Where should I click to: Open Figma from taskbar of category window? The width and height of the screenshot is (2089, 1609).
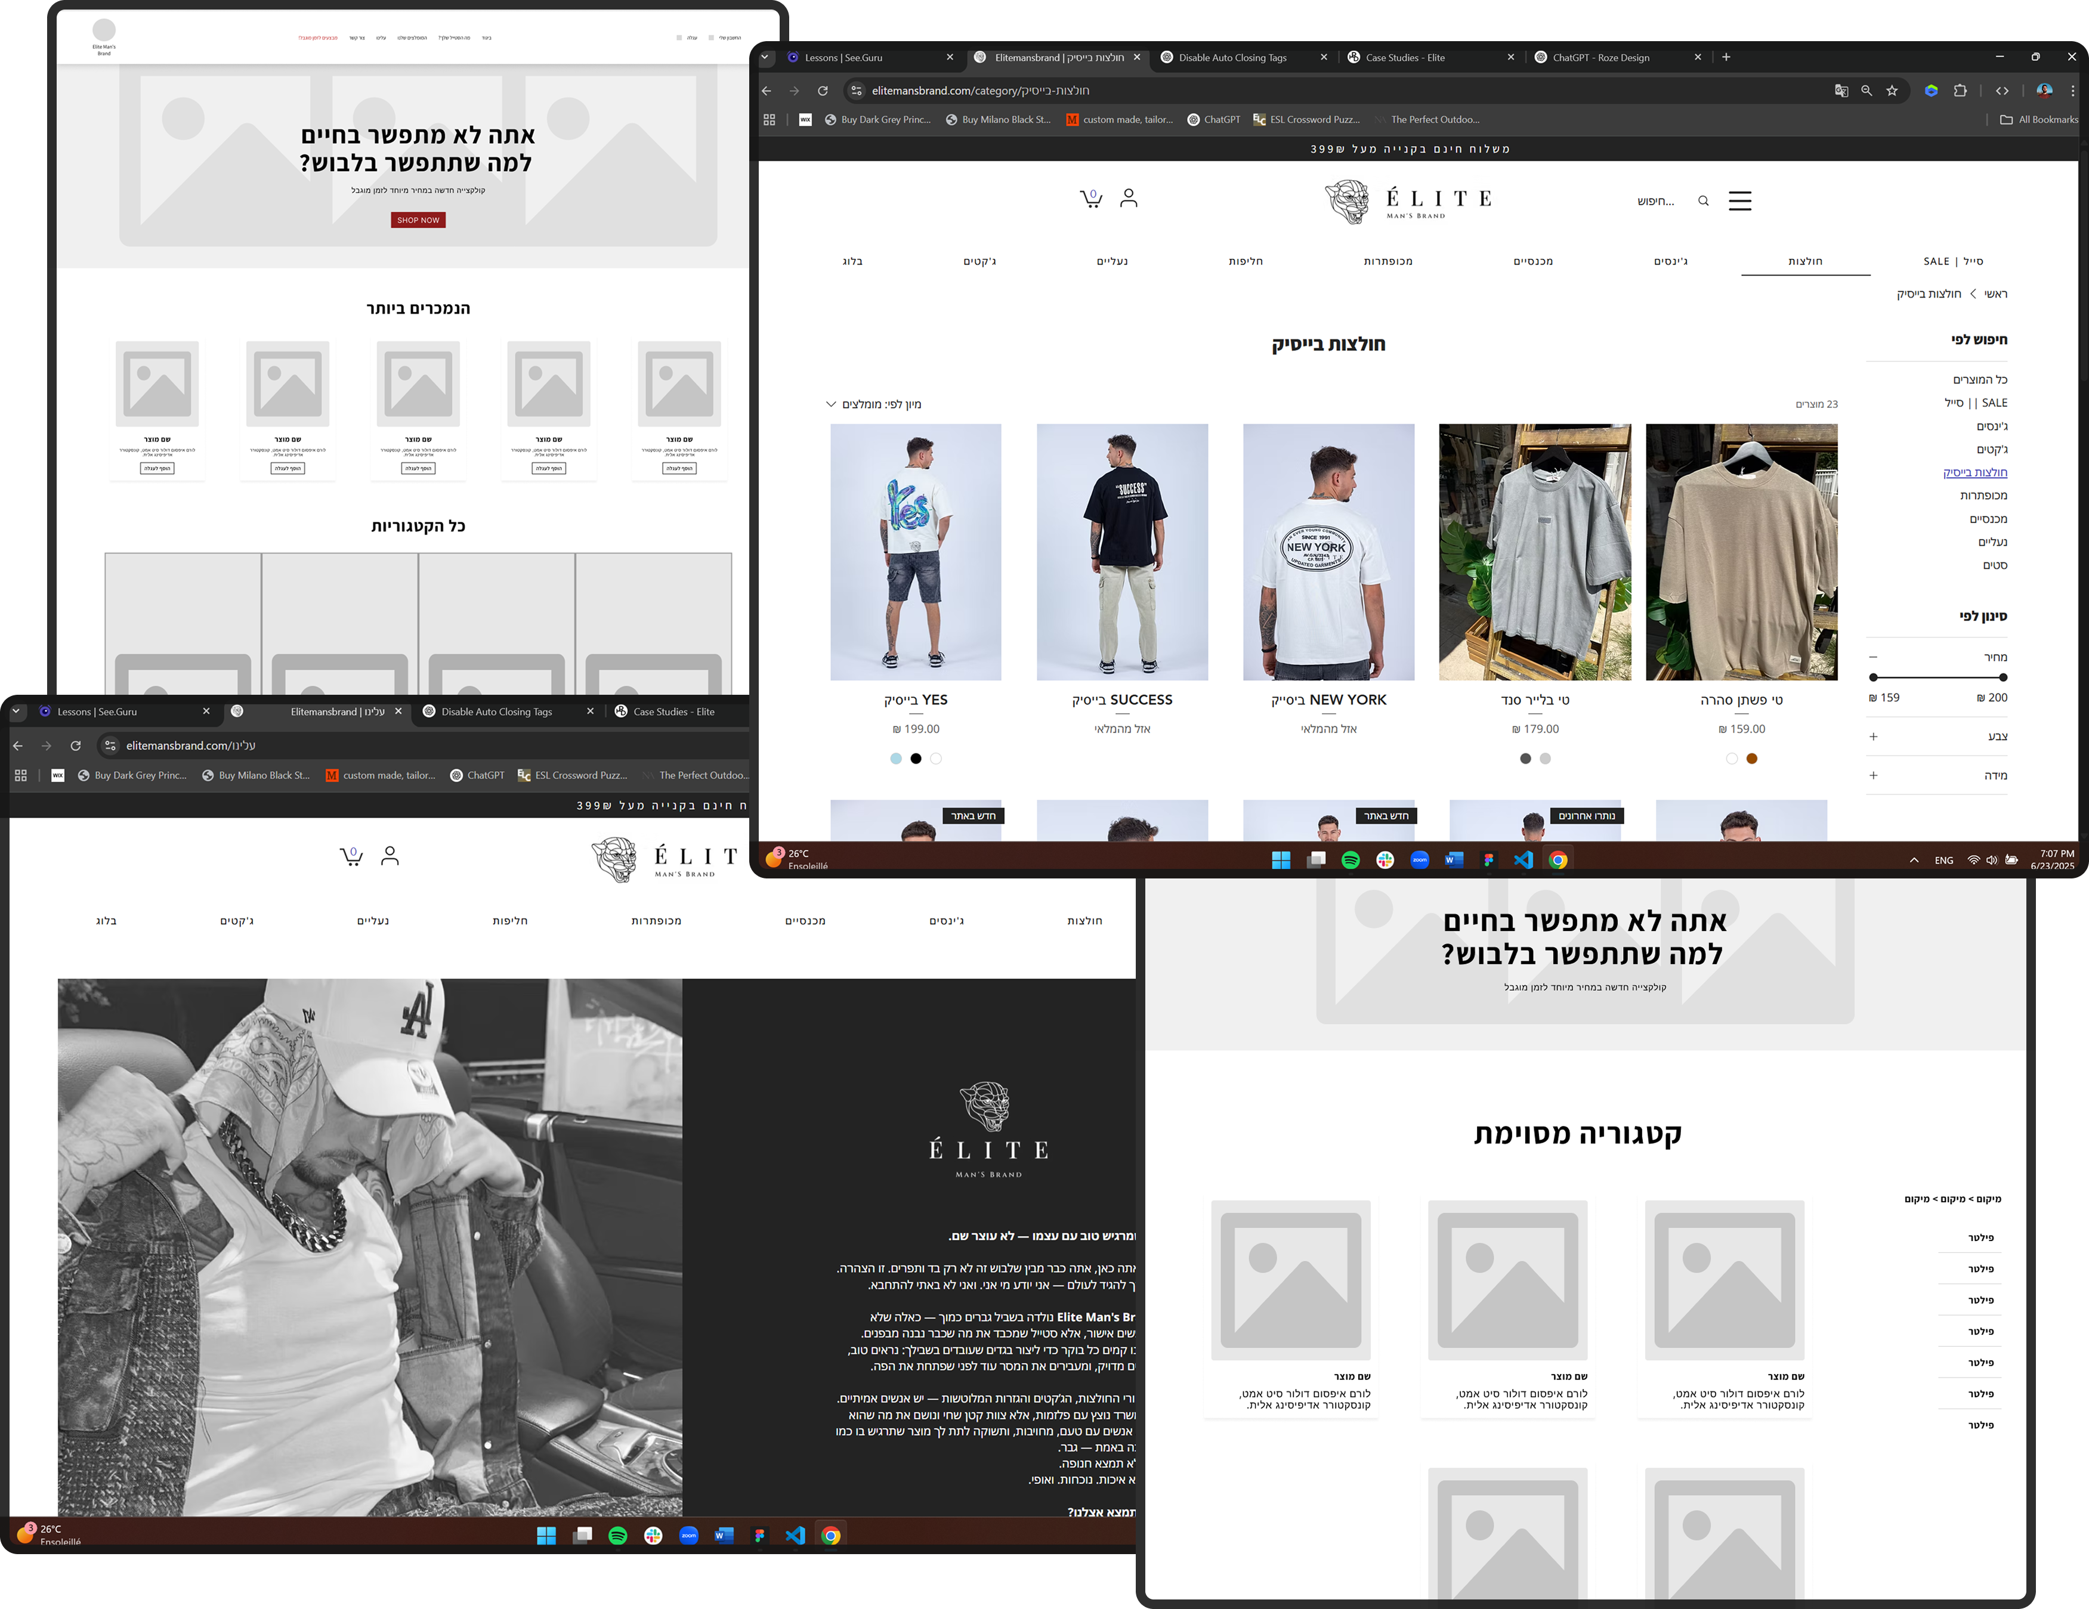coord(1488,859)
